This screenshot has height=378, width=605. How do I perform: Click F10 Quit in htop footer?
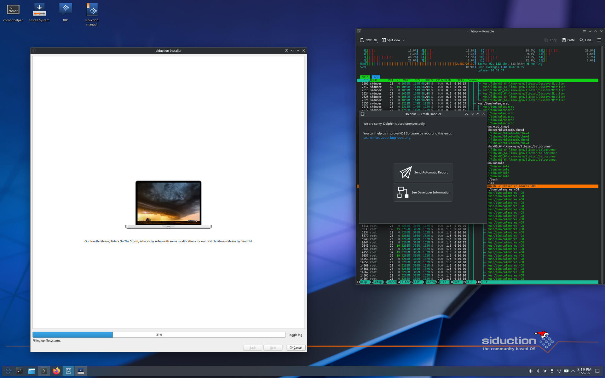pos(482,282)
